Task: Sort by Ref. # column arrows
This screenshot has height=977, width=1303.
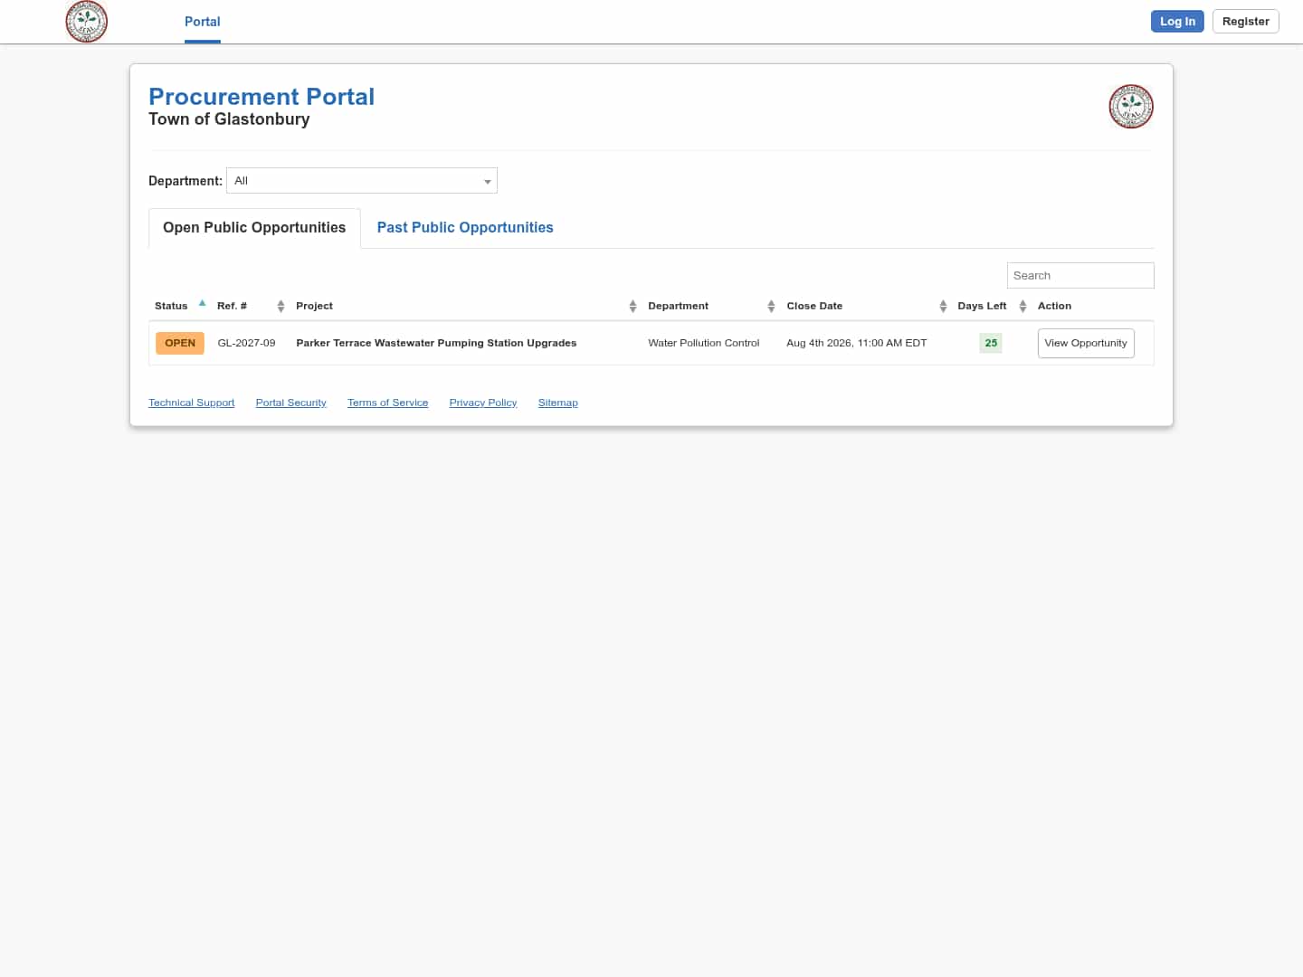Action: coord(281,307)
